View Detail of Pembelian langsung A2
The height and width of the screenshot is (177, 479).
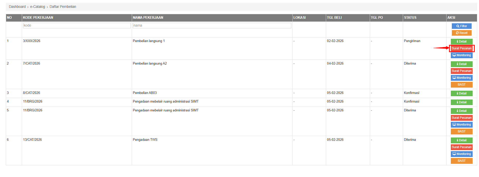pos(461,64)
